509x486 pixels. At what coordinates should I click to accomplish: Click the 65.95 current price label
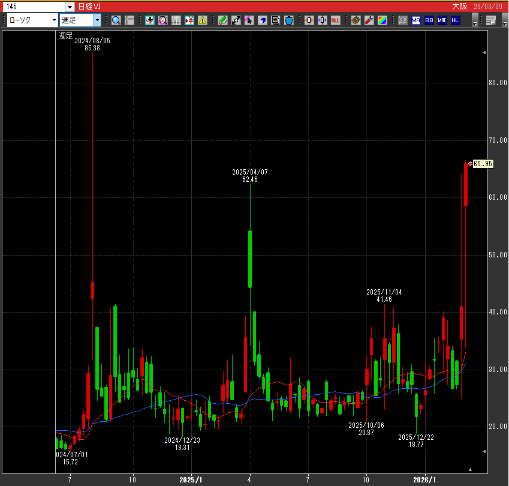point(483,164)
